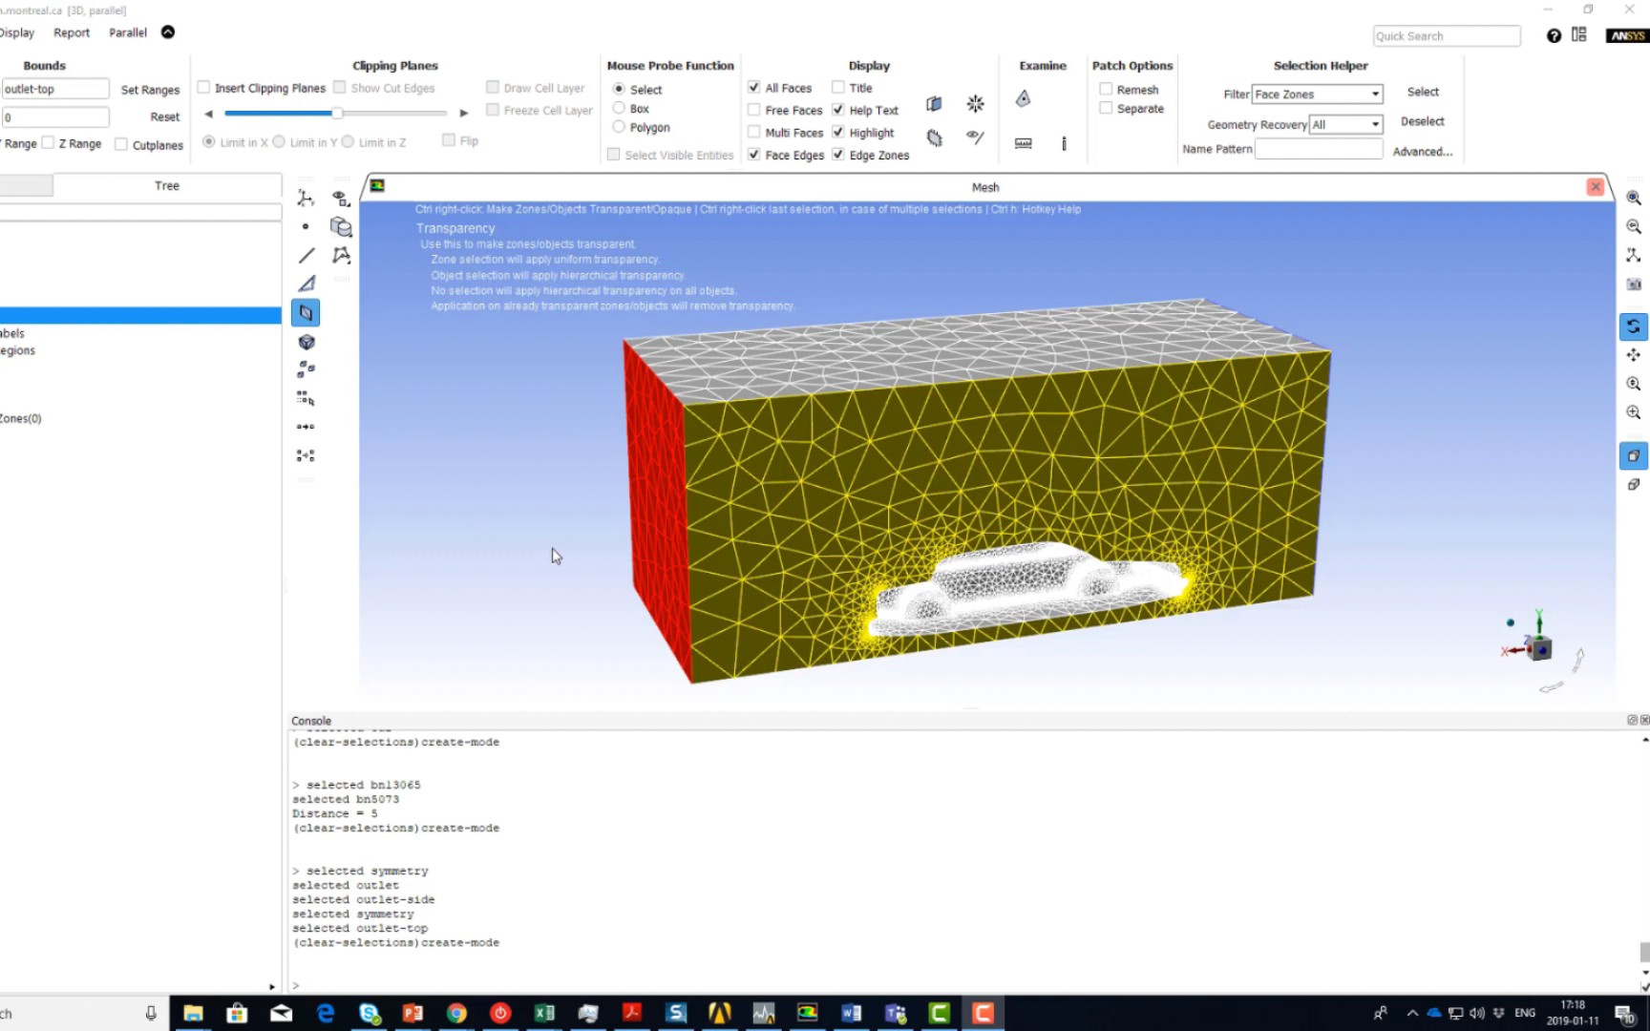Select the rotate view icon on right toolbar

point(1633,326)
